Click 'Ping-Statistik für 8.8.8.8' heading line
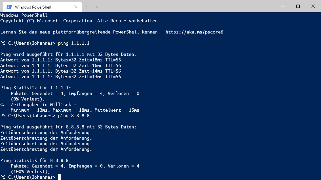The image size is (321, 180). (x=36, y=160)
